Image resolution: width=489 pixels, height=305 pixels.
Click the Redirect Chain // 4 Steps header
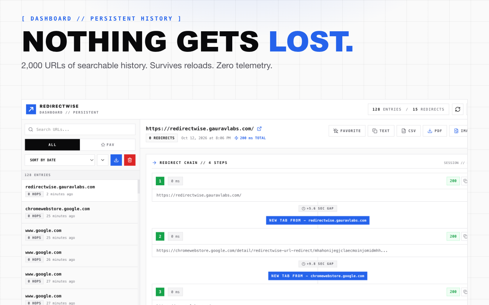pyautogui.click(x=193, y=163)
